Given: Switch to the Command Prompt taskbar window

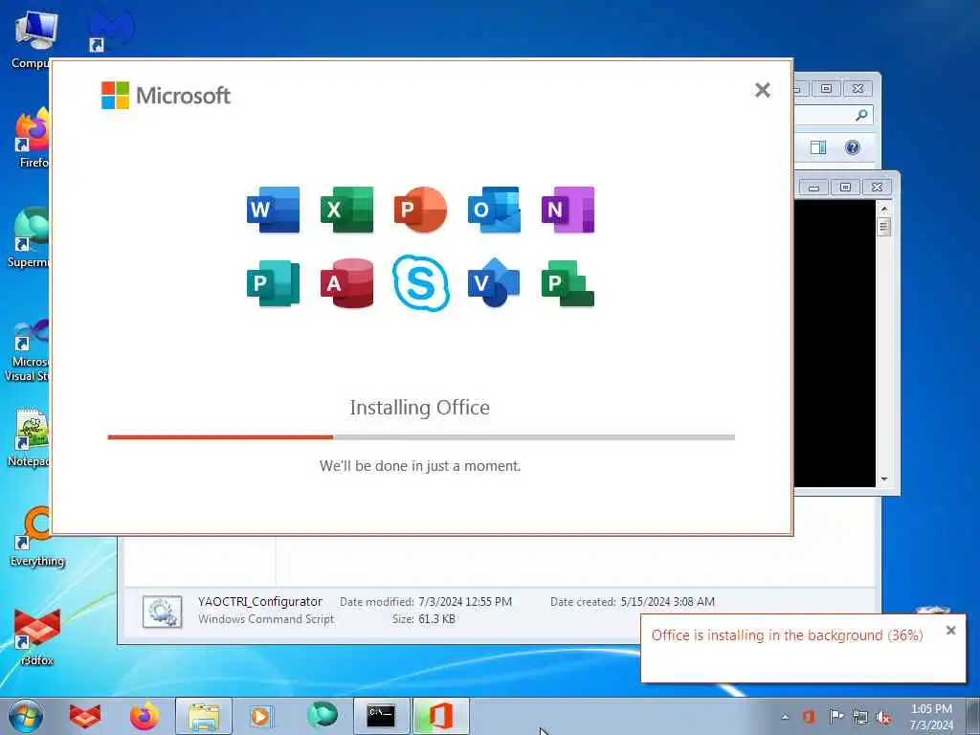Looking at the screenshot, I should [381, 716].
